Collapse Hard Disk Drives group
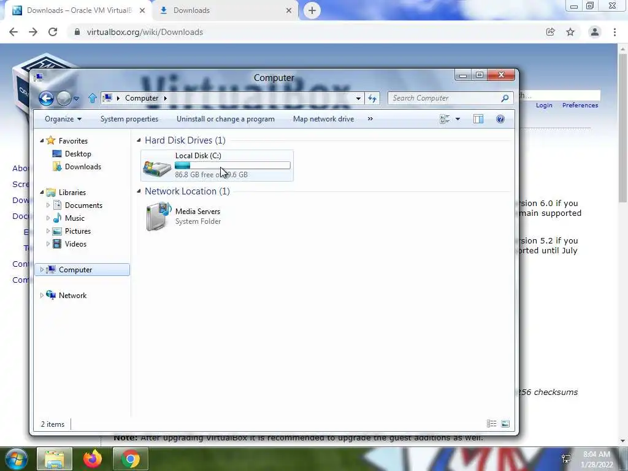Screen dimensions: 628x471 coord(139,140)
